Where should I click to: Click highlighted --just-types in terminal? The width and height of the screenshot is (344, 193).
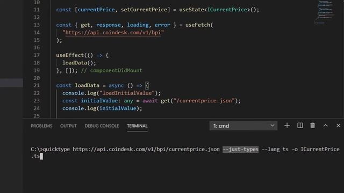[x=240, y=149]
